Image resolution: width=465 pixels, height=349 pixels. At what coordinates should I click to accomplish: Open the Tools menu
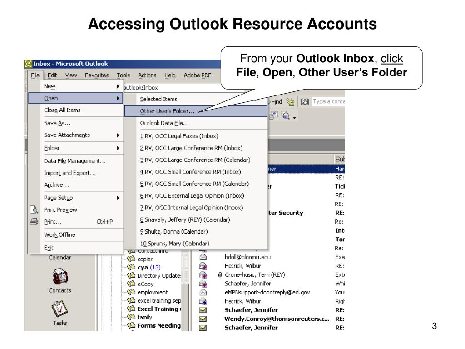click(123, 75)
